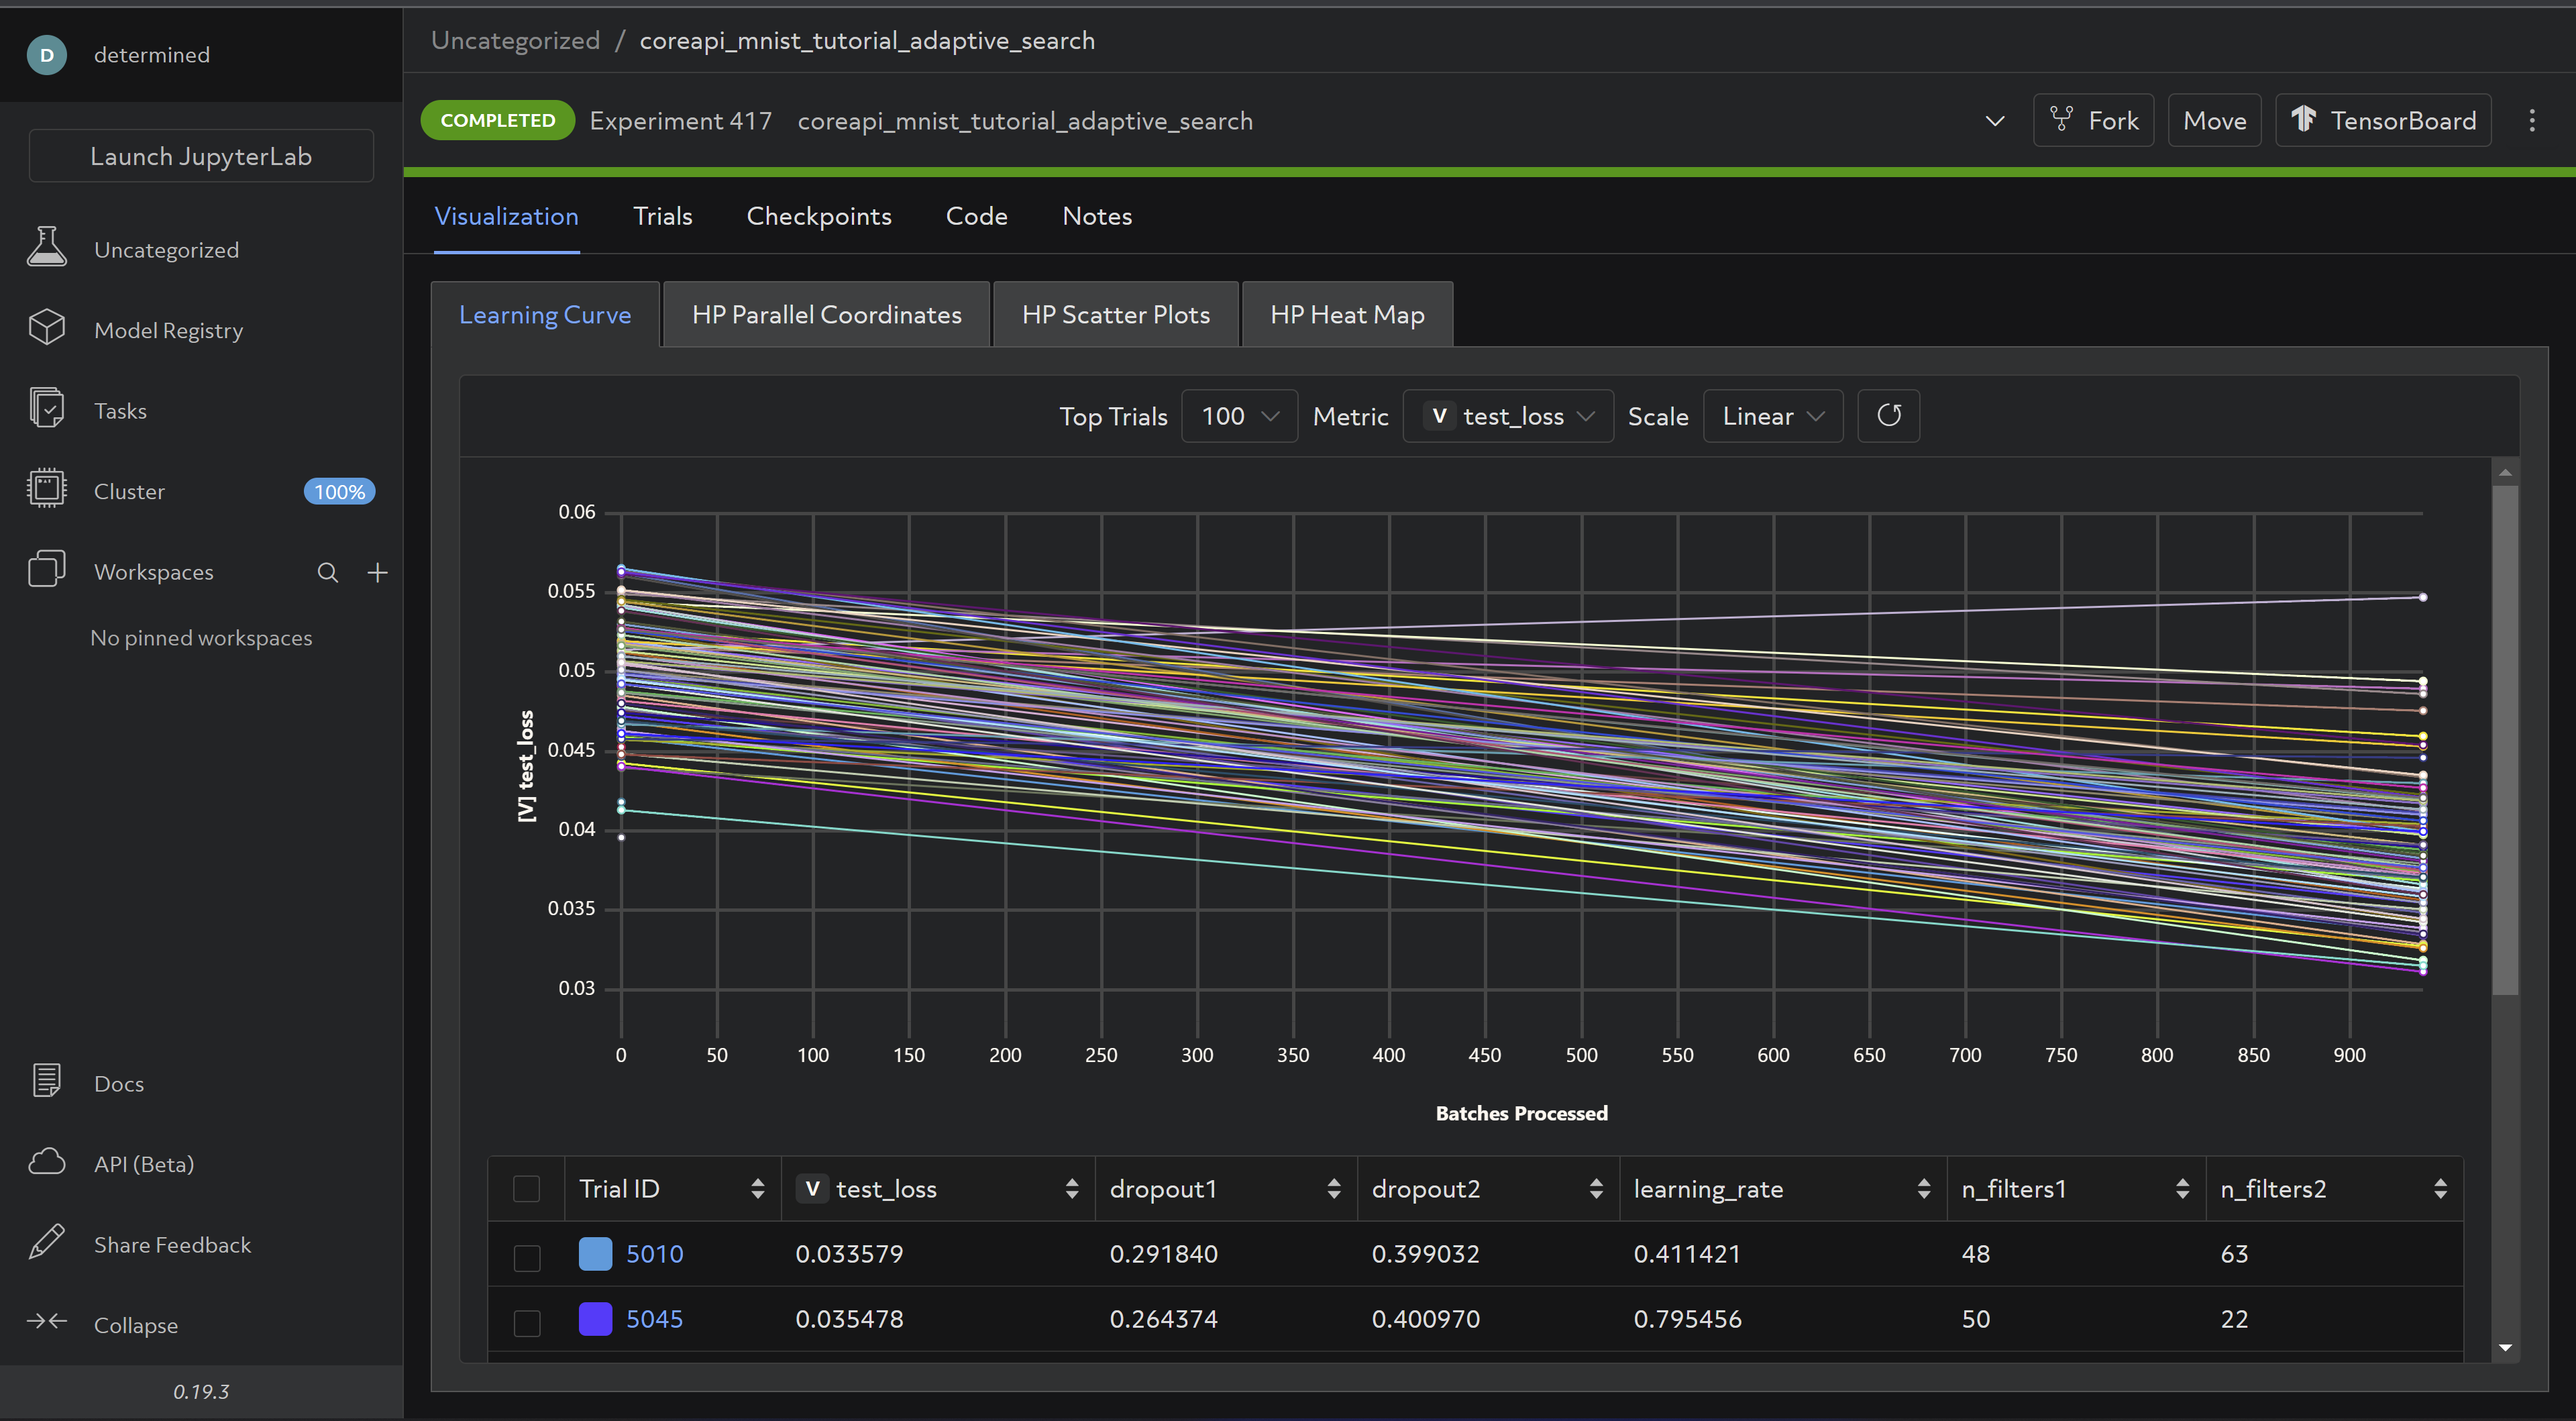Screen dimensions: 2576x1421
Task: Click the Launch JupyterLab button
Action: point(201,156)
